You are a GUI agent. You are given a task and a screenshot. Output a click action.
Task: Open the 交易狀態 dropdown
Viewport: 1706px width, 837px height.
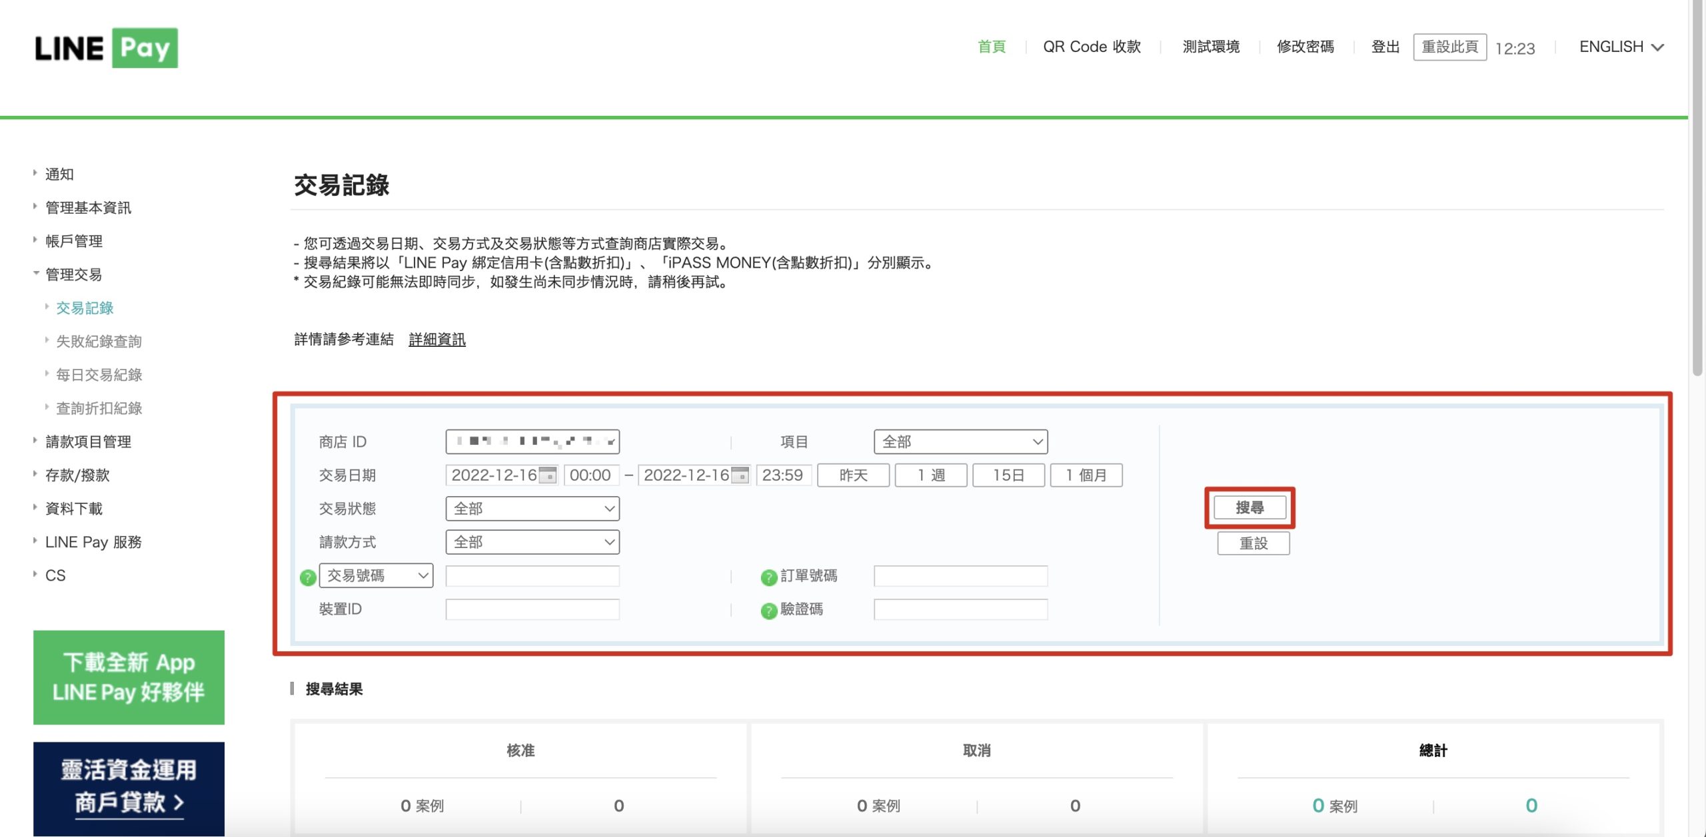(x=532, y=509)
